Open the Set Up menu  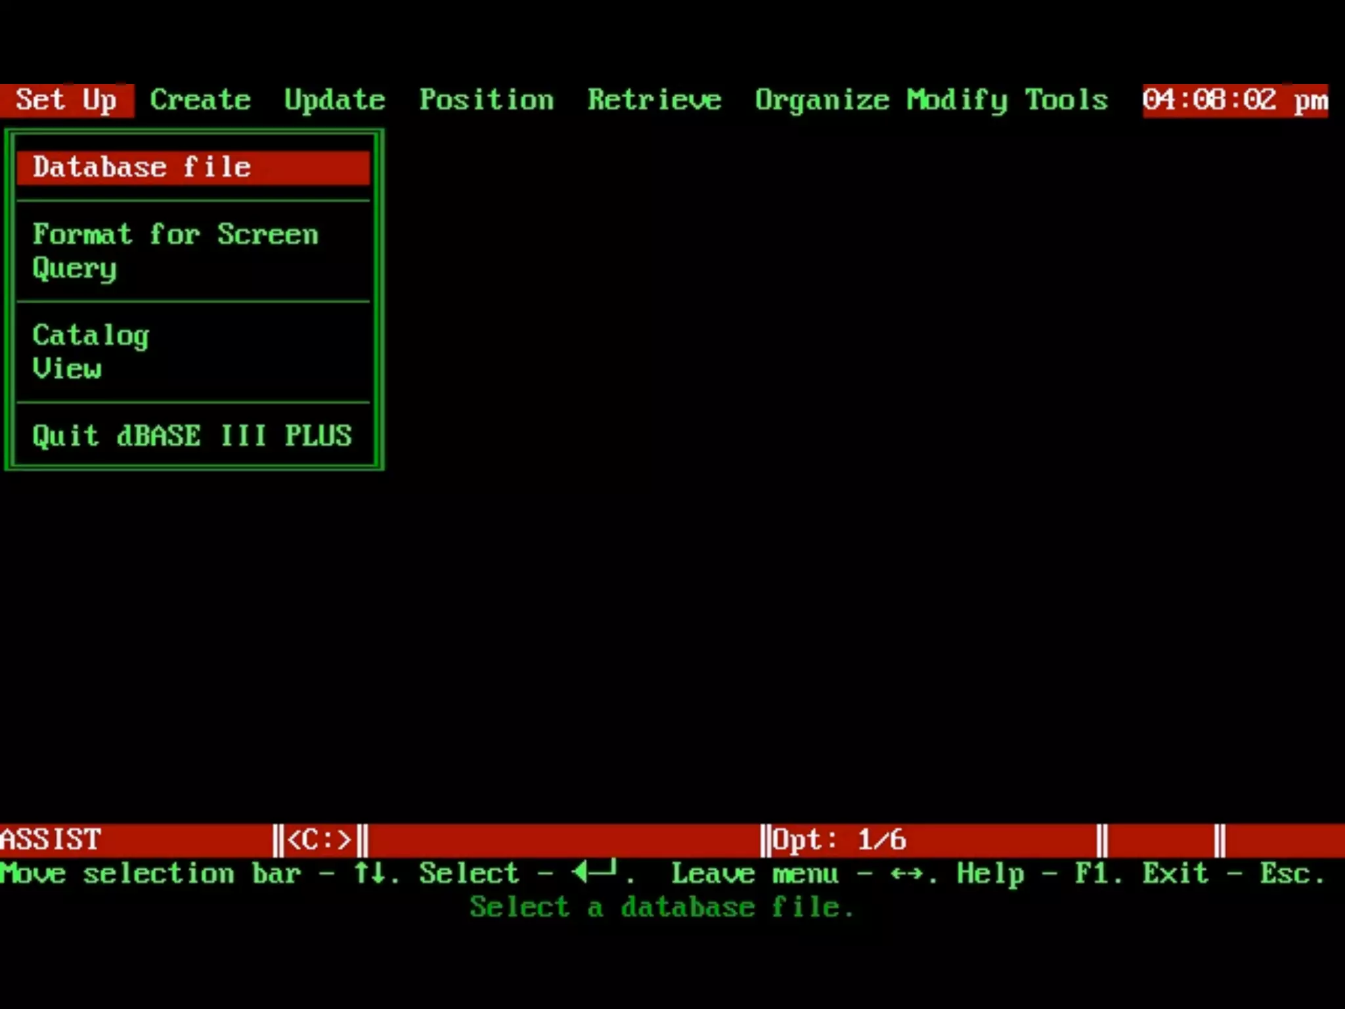66,101
